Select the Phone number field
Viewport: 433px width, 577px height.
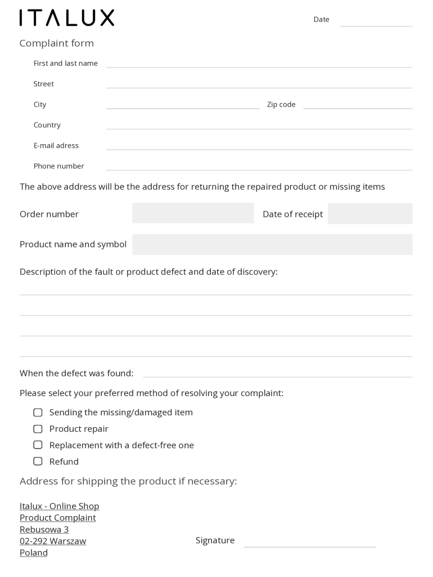(259, 165)
